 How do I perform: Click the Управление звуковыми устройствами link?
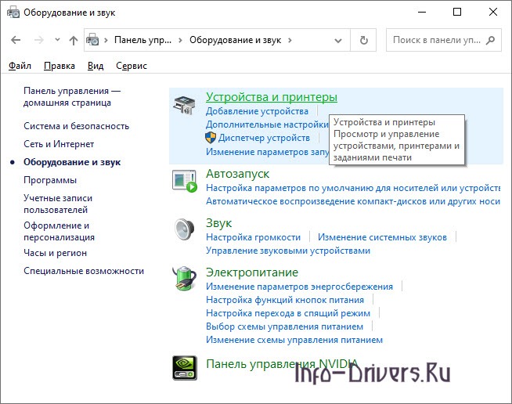click(x=287, y=251)
